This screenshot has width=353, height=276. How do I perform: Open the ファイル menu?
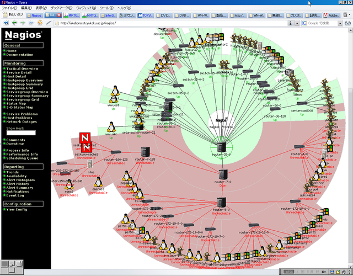point(9,8)
